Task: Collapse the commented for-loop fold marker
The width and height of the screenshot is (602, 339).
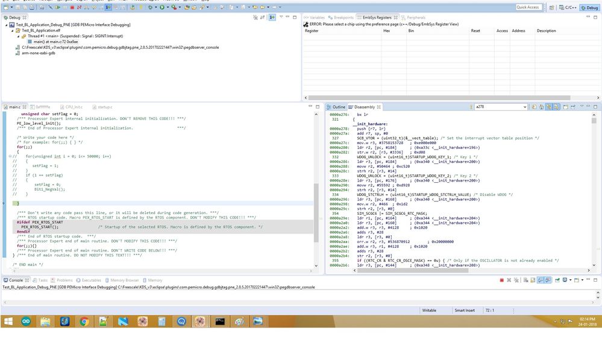Action: click(x=10, y=156)
